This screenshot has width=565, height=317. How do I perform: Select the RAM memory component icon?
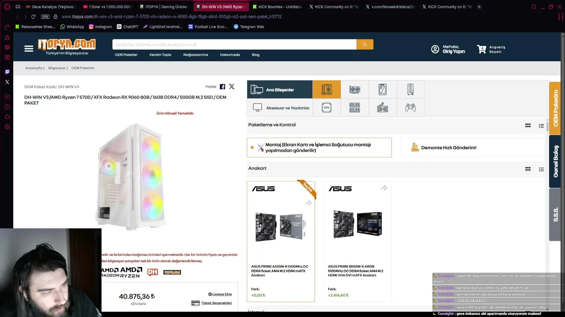click(354, 108)
